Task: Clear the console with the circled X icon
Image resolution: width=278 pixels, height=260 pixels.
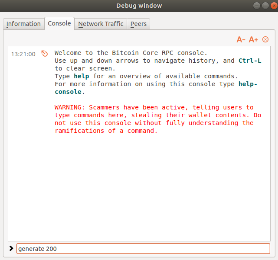Action: (x=265, y=39)
